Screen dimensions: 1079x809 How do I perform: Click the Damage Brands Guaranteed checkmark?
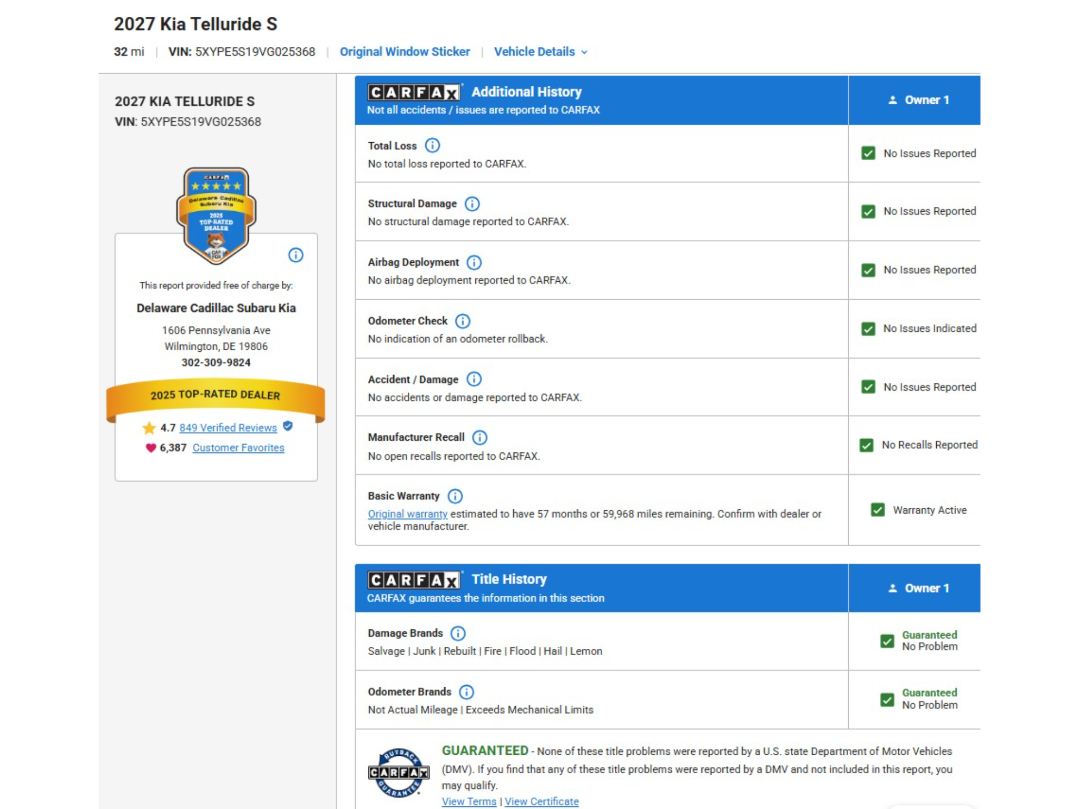(887, 641)
